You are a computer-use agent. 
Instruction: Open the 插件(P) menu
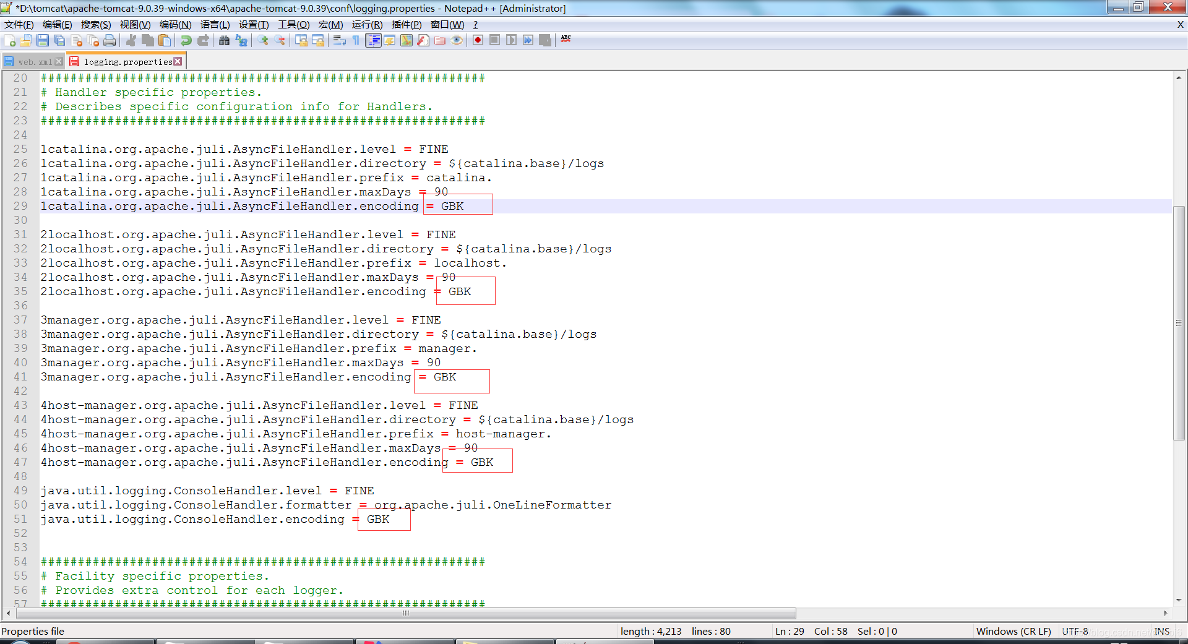(x=407, y=25)
